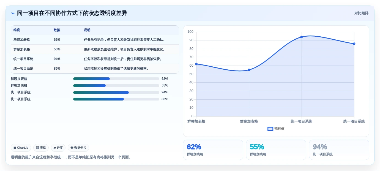Image resolution: width=380 pixels, height=171 pixels.
Task: Click the lightning icon beside the title
Action: point(13,13)
